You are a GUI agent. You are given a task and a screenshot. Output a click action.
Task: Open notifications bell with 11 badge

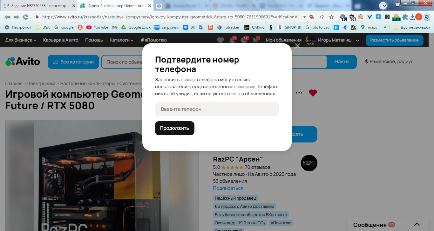pyautogui.click(x=233, y=40)
